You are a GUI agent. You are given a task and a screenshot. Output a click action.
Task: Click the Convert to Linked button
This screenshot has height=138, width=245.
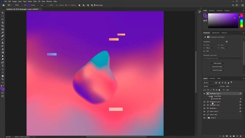217,67
